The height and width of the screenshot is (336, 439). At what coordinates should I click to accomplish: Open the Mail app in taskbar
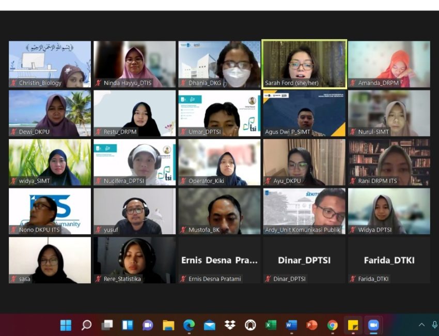tap(209, 325)
